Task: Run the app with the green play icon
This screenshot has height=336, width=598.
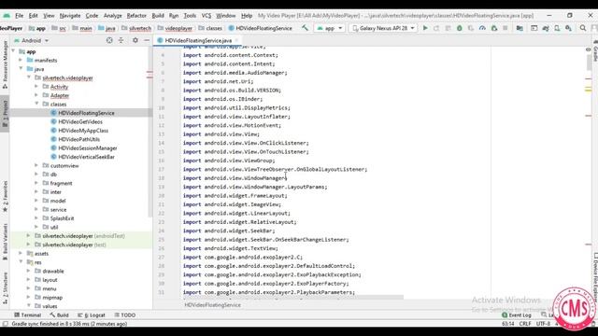Action: [425, 28]
